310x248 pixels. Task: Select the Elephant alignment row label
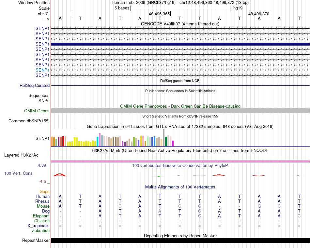pos(41,216)
